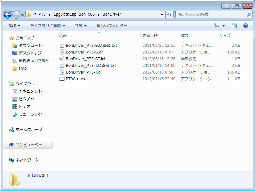Select BonDriver_PT3-T.ChSet.txt file icon

point(62,65)
